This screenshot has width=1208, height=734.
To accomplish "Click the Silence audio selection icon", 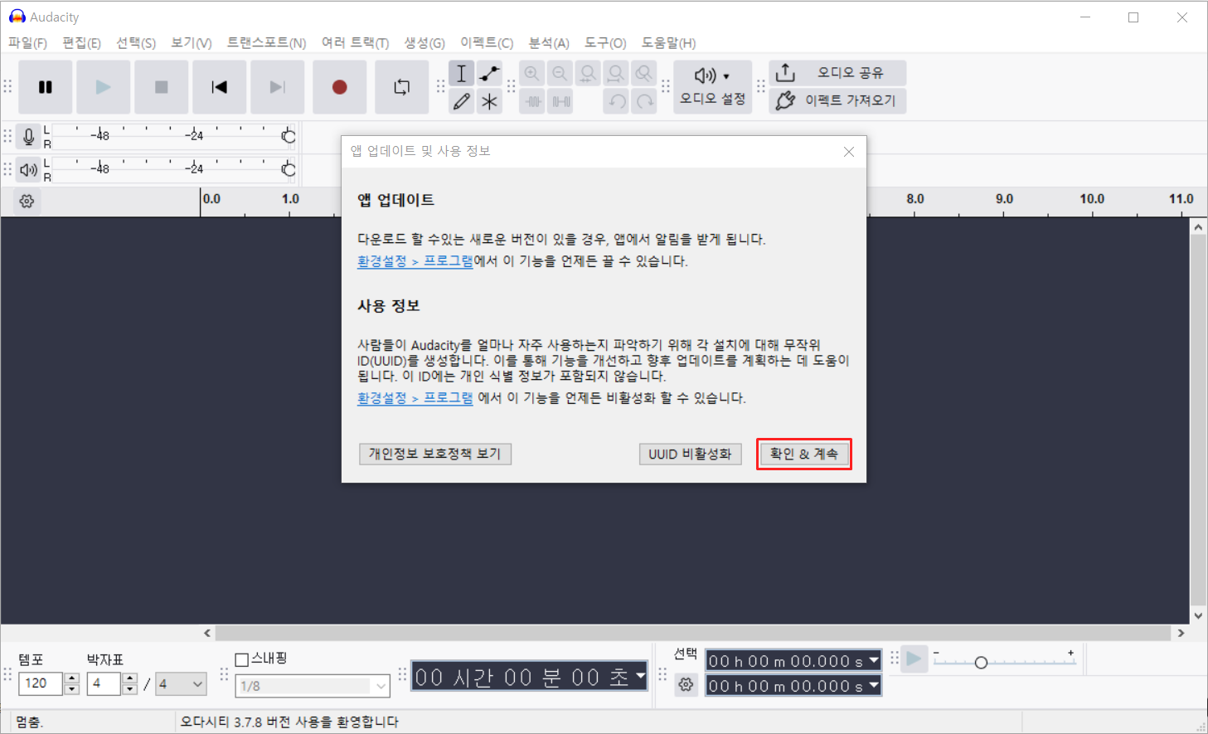I will coord(560,102).
